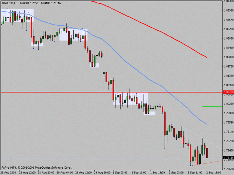The image size is (234, 175).
Task: Click the 2 Sep 19:00 time label
Action: (x=213, y=173)
